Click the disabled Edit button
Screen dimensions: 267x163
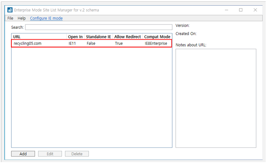pyautogui.click(x=50, y=154)
